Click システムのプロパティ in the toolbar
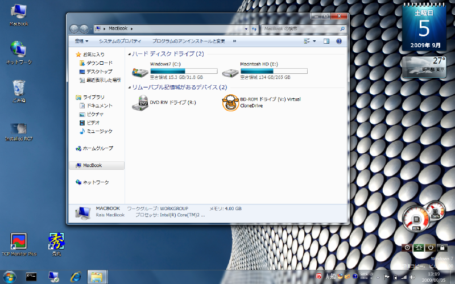The height and width of the screenshot is (284, 455). pyautogui.click(x=120, y=41)
